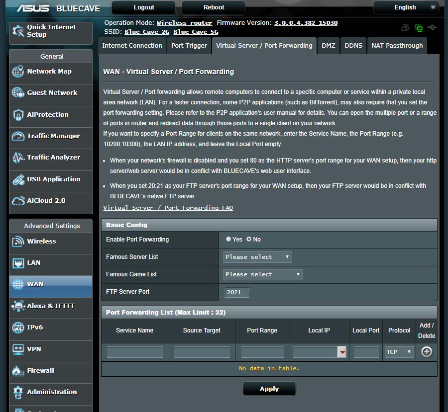448x412 pixels.
Task: Click the WAN globe icon
Action: tap(18, 284)
